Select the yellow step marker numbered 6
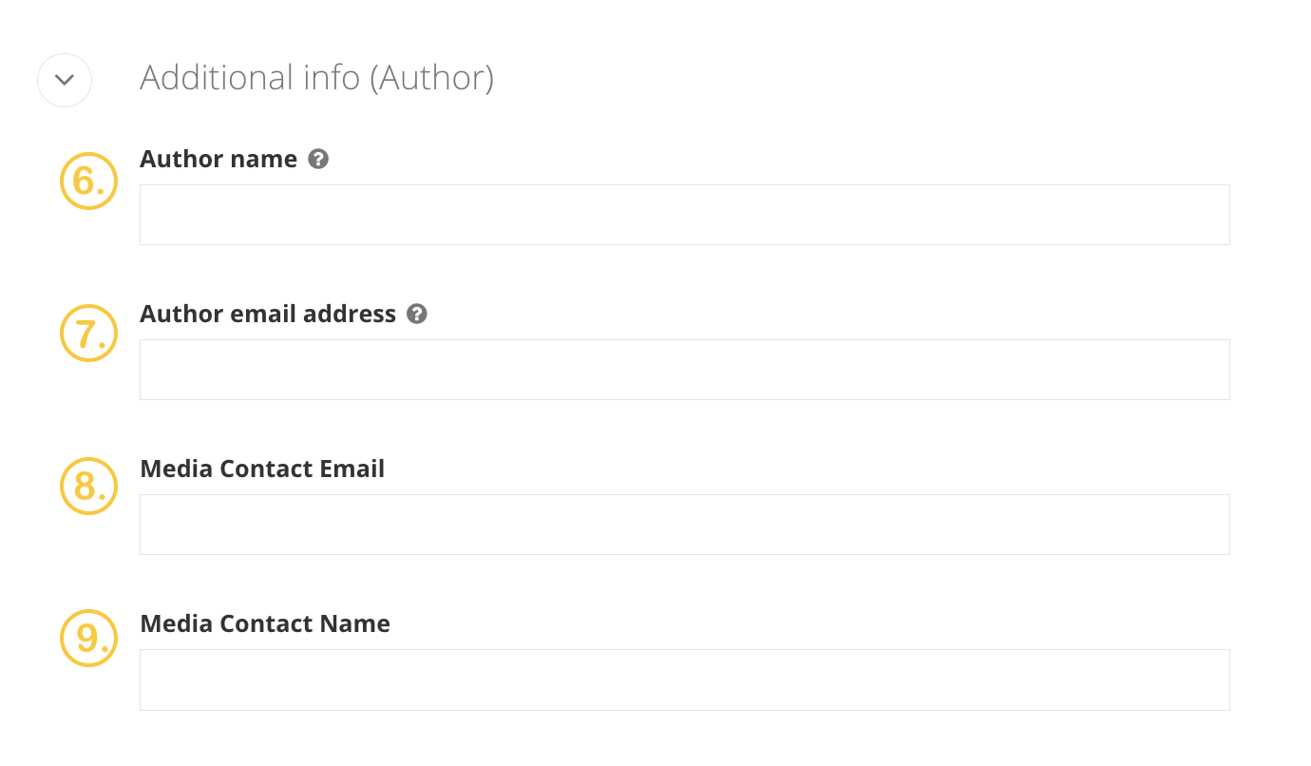The width and height of the screenshot is (1311, 766). click(88, 181)
